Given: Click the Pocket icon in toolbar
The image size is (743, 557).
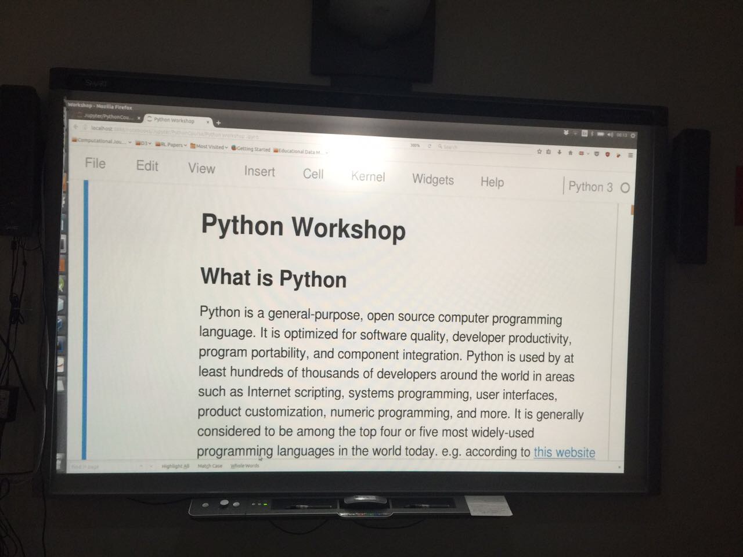Looking at the screenshot, I should 596,154.
